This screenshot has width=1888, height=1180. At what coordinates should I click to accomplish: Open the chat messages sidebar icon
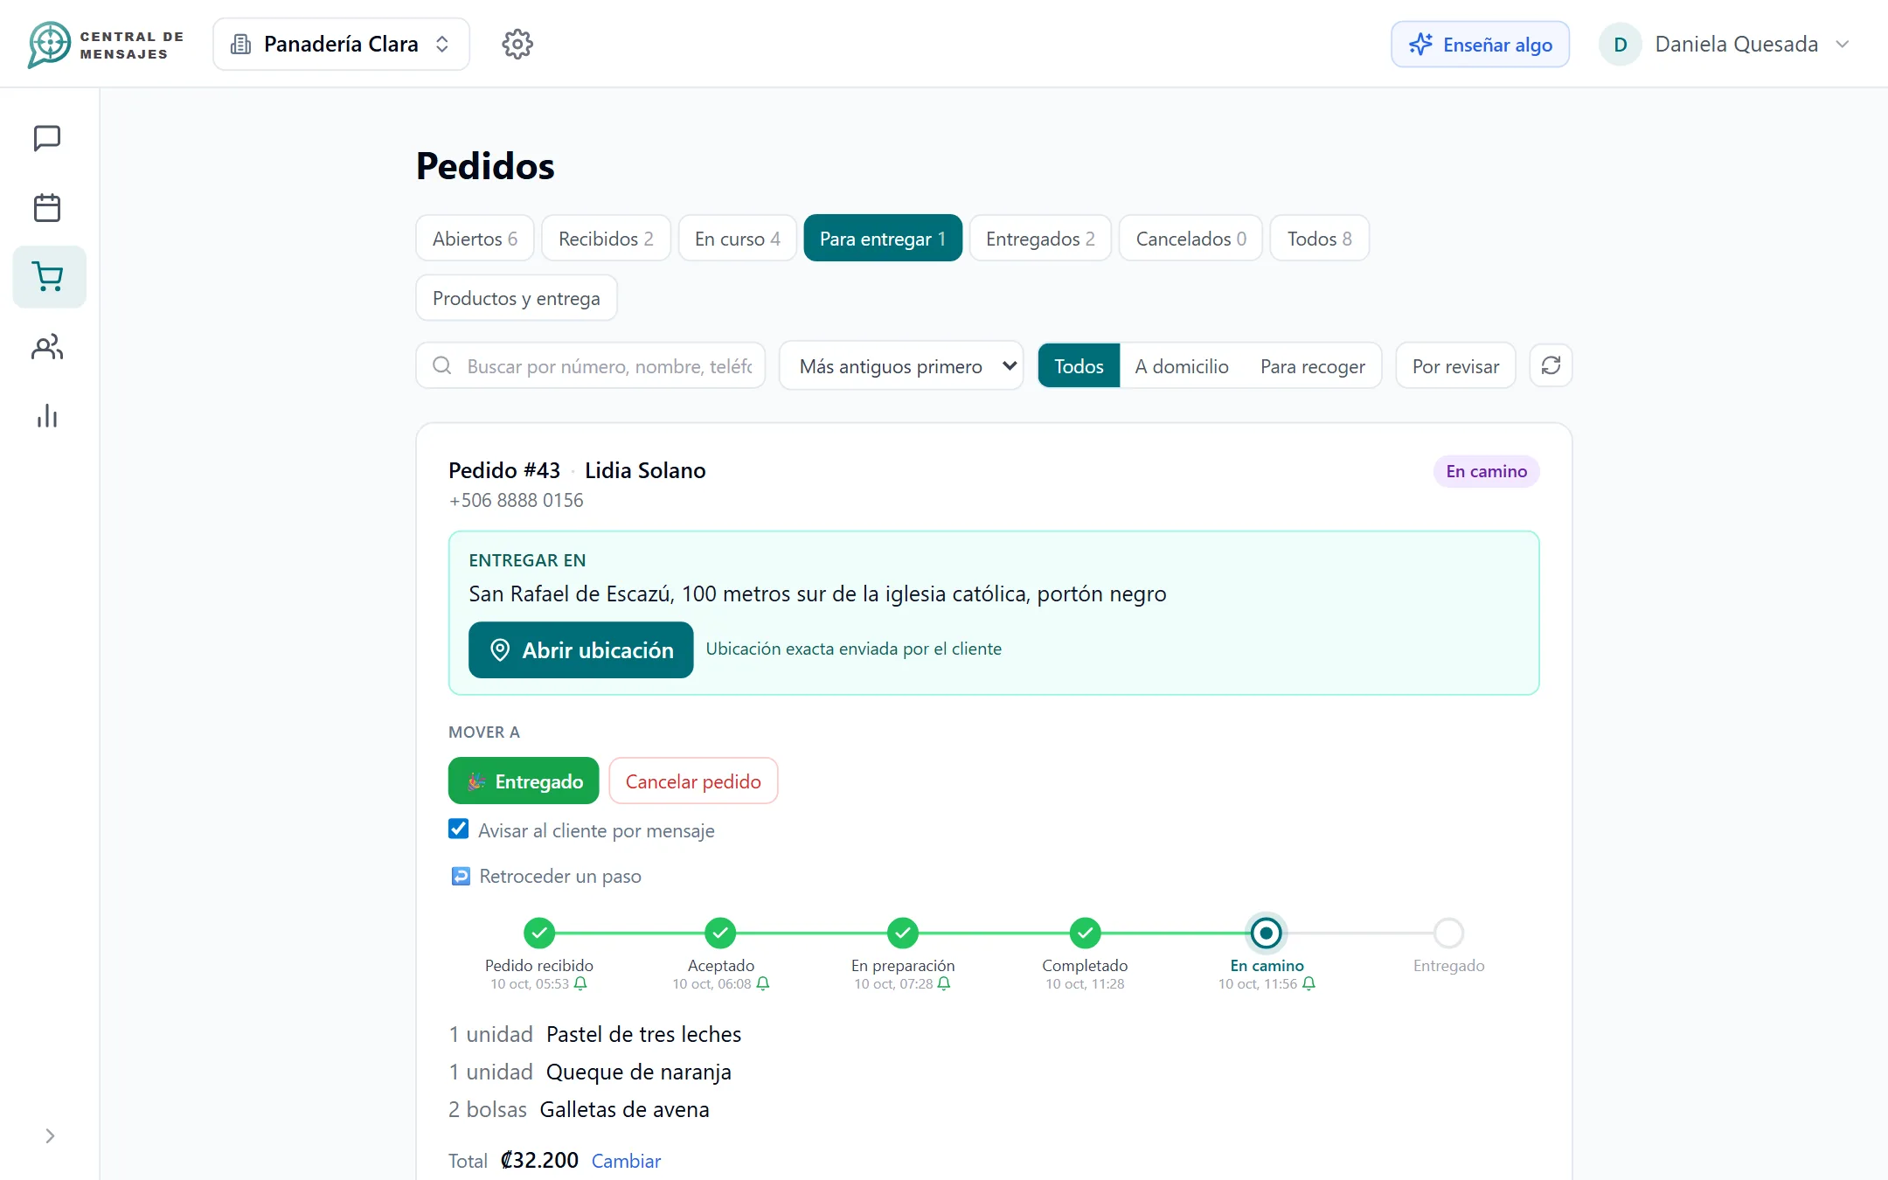point(47,138)
